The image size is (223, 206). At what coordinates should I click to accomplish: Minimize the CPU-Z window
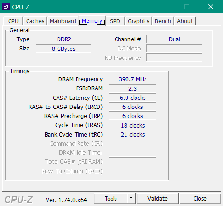click(164, 7)
